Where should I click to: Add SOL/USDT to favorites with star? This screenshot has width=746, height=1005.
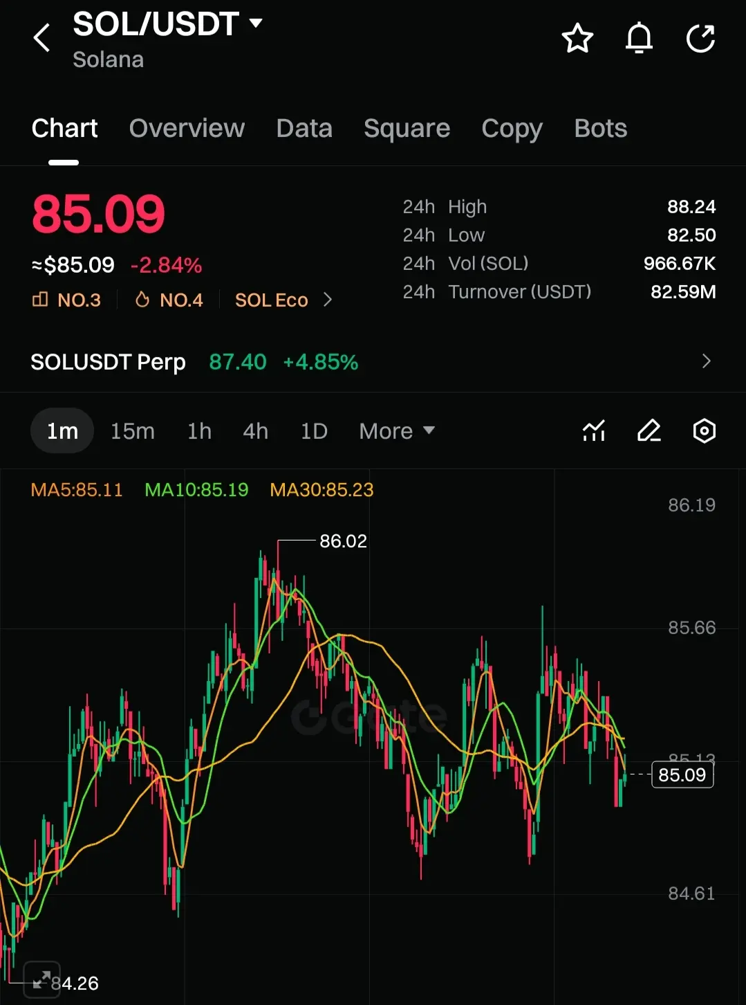pyautogui.click(x=577, y=38)
